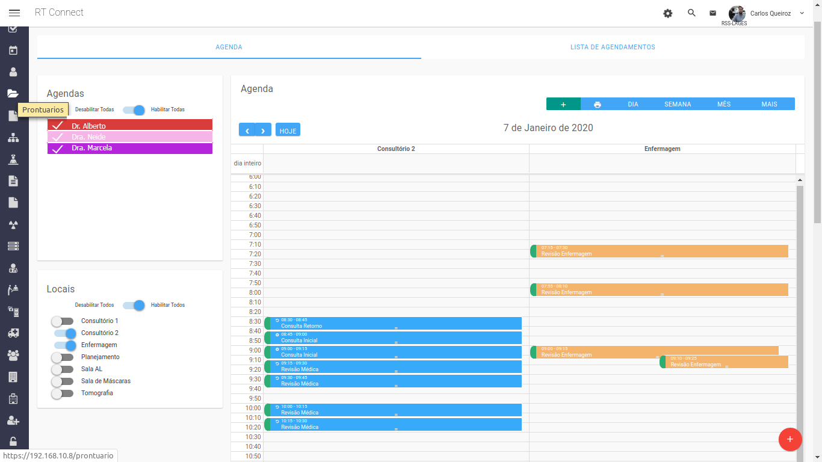
Task: Print the agenda with printer icon
Action: pyautogui.click(x=597, y=105)
